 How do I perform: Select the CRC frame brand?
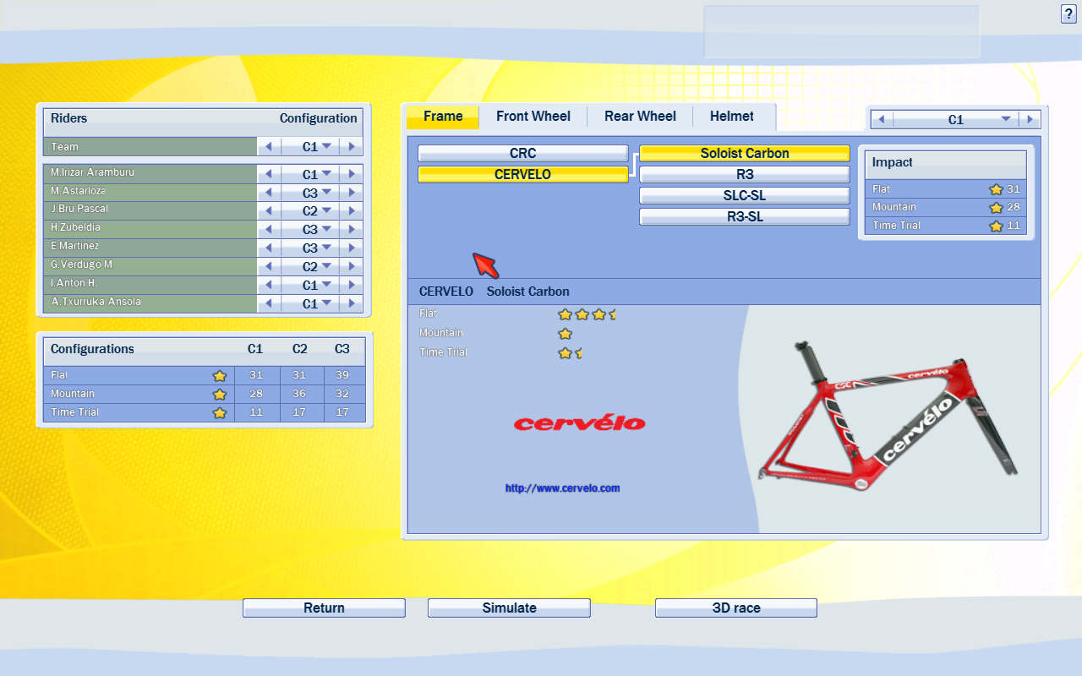(522, 153)
